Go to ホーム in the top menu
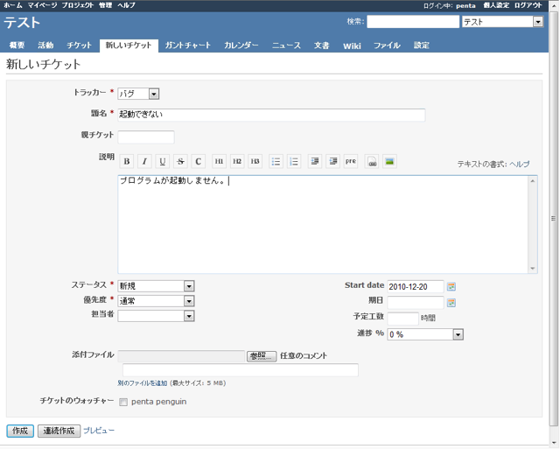560x449 pixels. [x=13, y=5]
